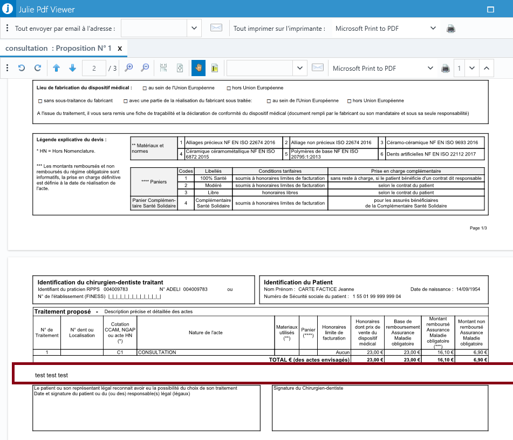
Task: Click the envelope icon in the viewer toolbar
Action: click(318, 68)
